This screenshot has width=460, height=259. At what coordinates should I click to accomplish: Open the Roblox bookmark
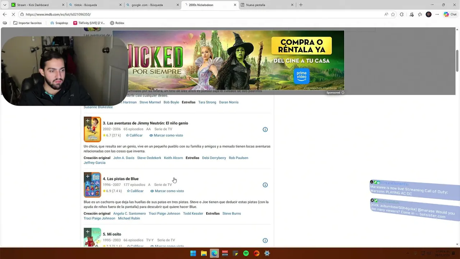117,23
